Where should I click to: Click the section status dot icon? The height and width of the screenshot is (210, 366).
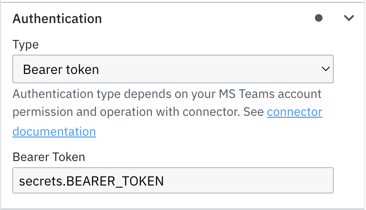tap(319, 18)
